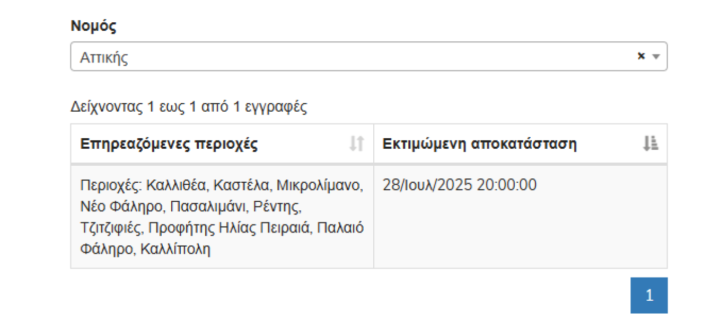Click the Νομός field label
This screenshot has width=721, height=322.
click(x=93, y=26)
